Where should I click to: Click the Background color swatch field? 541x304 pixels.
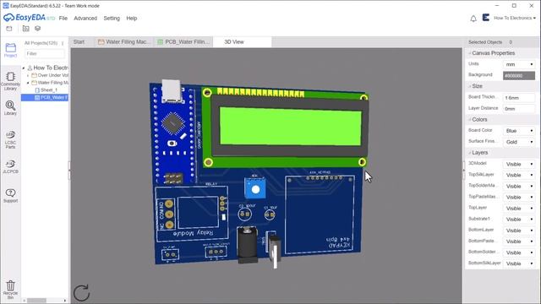pos(519,75)
